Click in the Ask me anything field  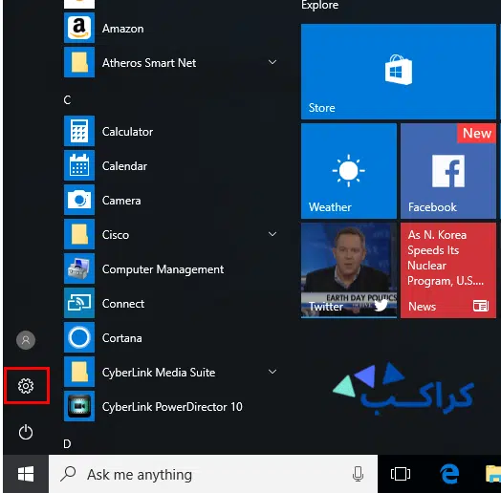point(213,474)
